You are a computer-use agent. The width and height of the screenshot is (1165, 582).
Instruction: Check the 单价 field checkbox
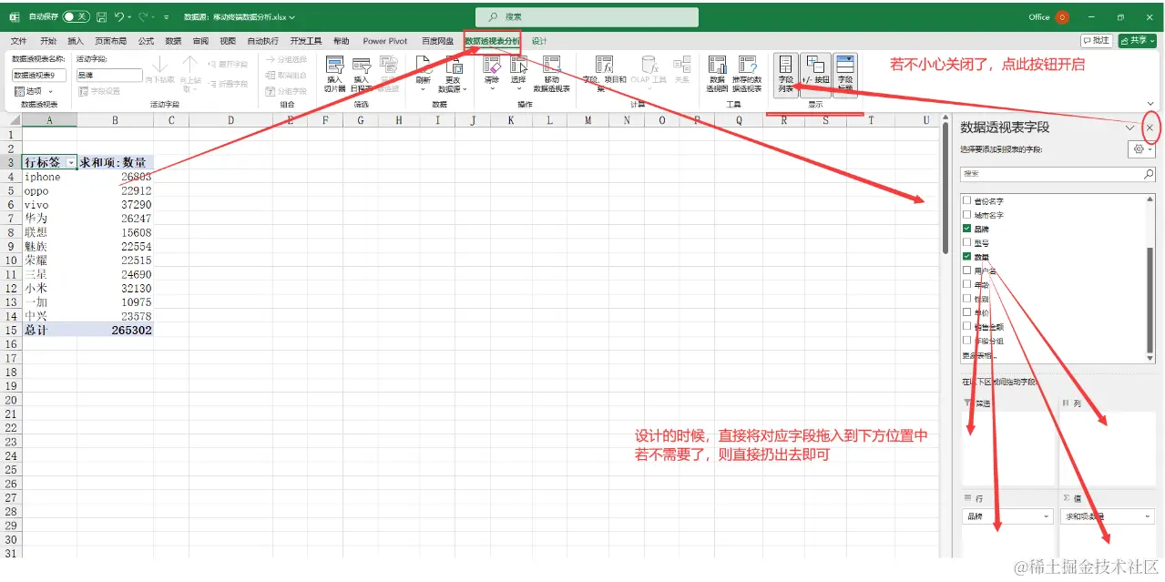click(x=967, y=312)
